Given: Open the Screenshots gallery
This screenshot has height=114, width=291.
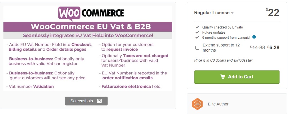Looking at the screenshot, I should tap(86, 101).
